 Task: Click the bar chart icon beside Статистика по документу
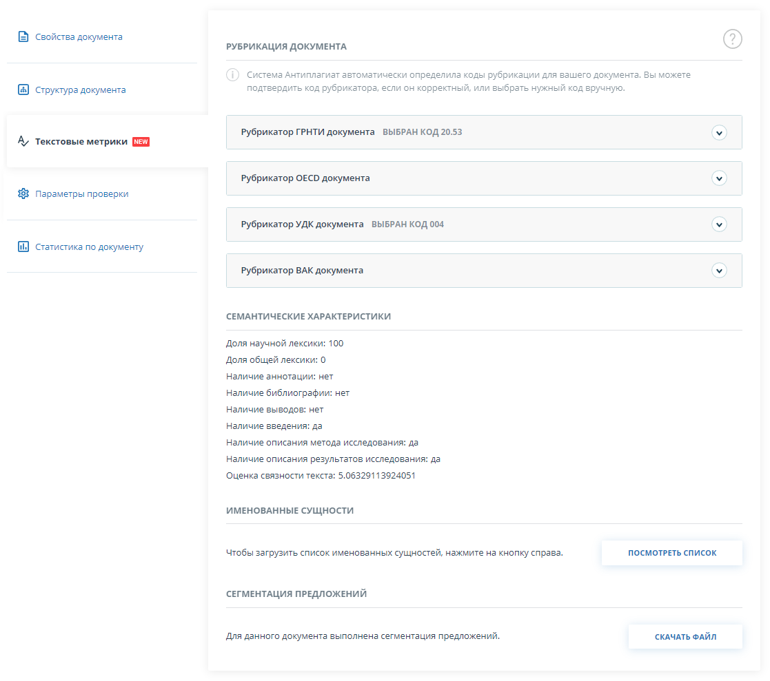tap(23, 247)
